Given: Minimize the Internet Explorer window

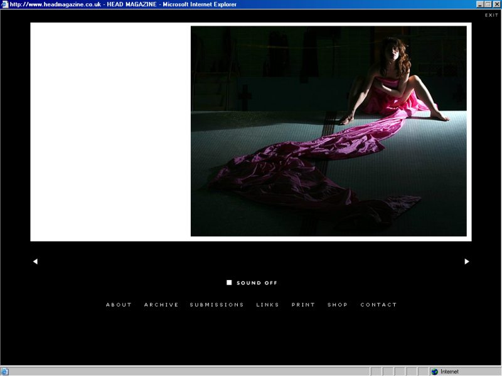Looking at the screenshot, I should (x=480, y=4).
